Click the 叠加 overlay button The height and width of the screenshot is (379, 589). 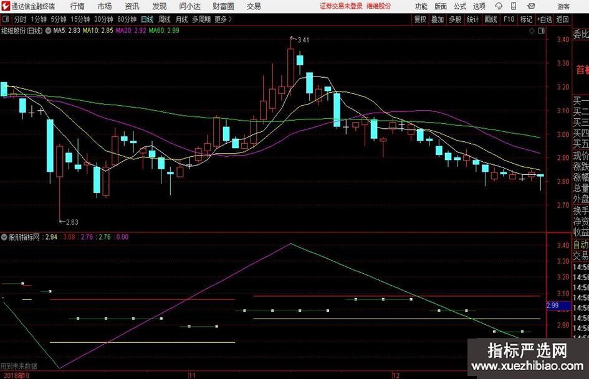[x=438, y=19]
